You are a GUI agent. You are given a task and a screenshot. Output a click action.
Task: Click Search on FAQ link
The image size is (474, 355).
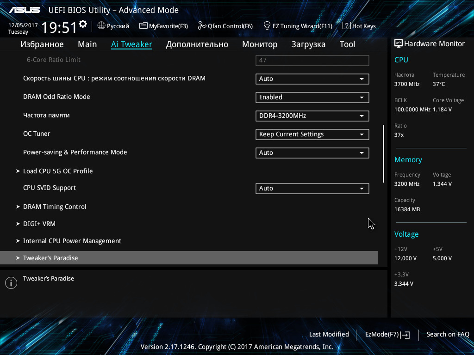[448, 335]
